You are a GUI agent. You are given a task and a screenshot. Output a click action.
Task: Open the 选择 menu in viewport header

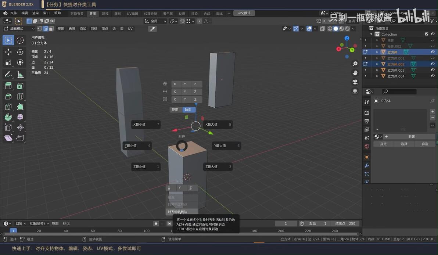[72, 29]
